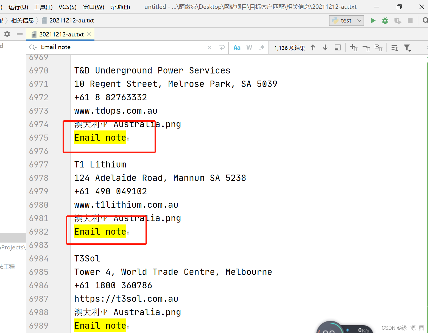Click the +61 490 049102 phone line
Image resolution: width=428 pixels, height=333 pixels.
point(110,191)
